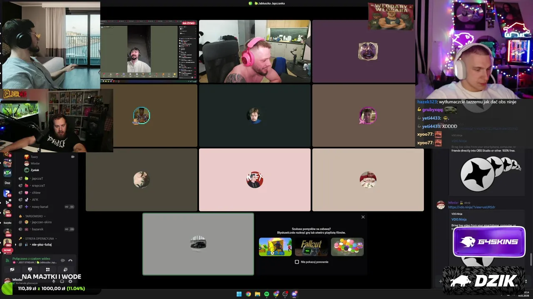Open the RM server icon
The height and width of the screenshot is (299, 533).
(7, 173)
